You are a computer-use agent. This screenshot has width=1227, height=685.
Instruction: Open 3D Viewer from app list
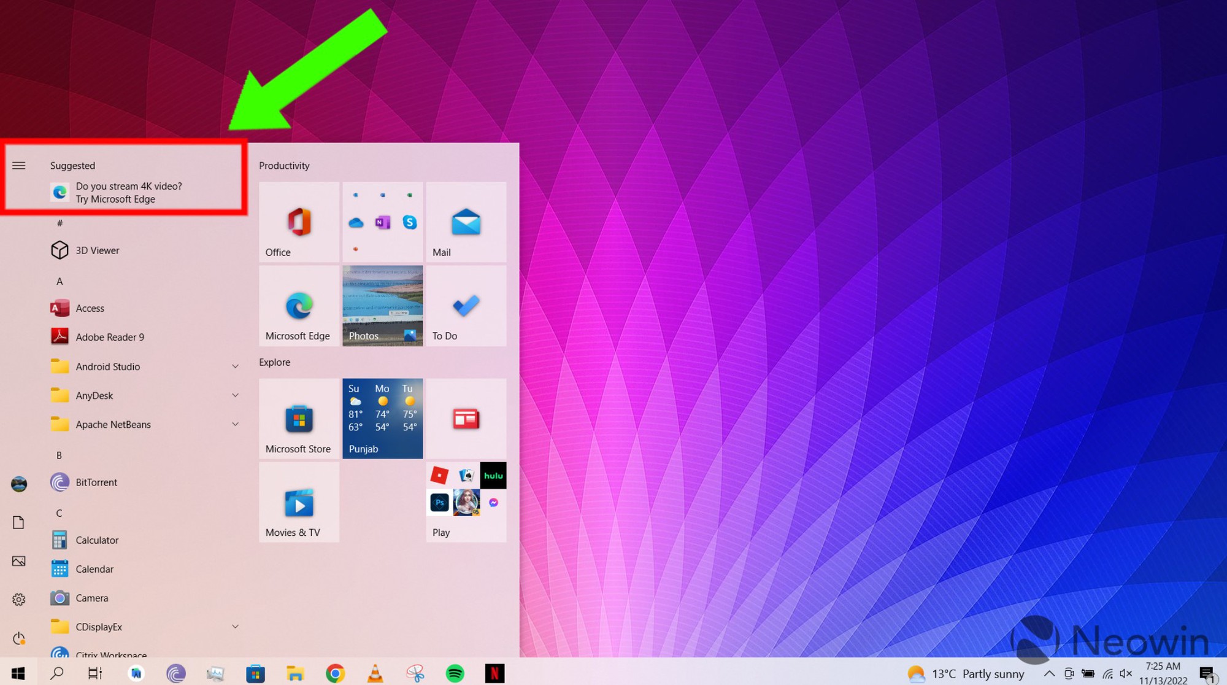coord(97,250)
